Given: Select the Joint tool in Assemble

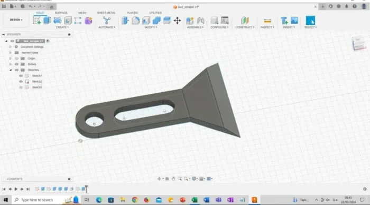Looking at the screenshot, I should 200,21.
